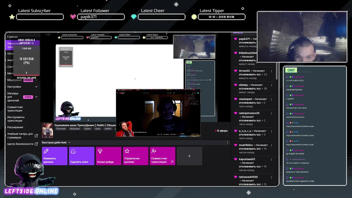
Task: Open kebab menu for tirrrex02 activity row
Action: tap(271, 71)
